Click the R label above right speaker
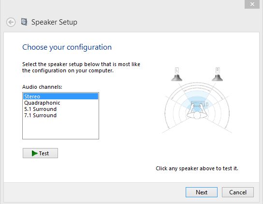The image size is (263, 204). tap(218, 70)
